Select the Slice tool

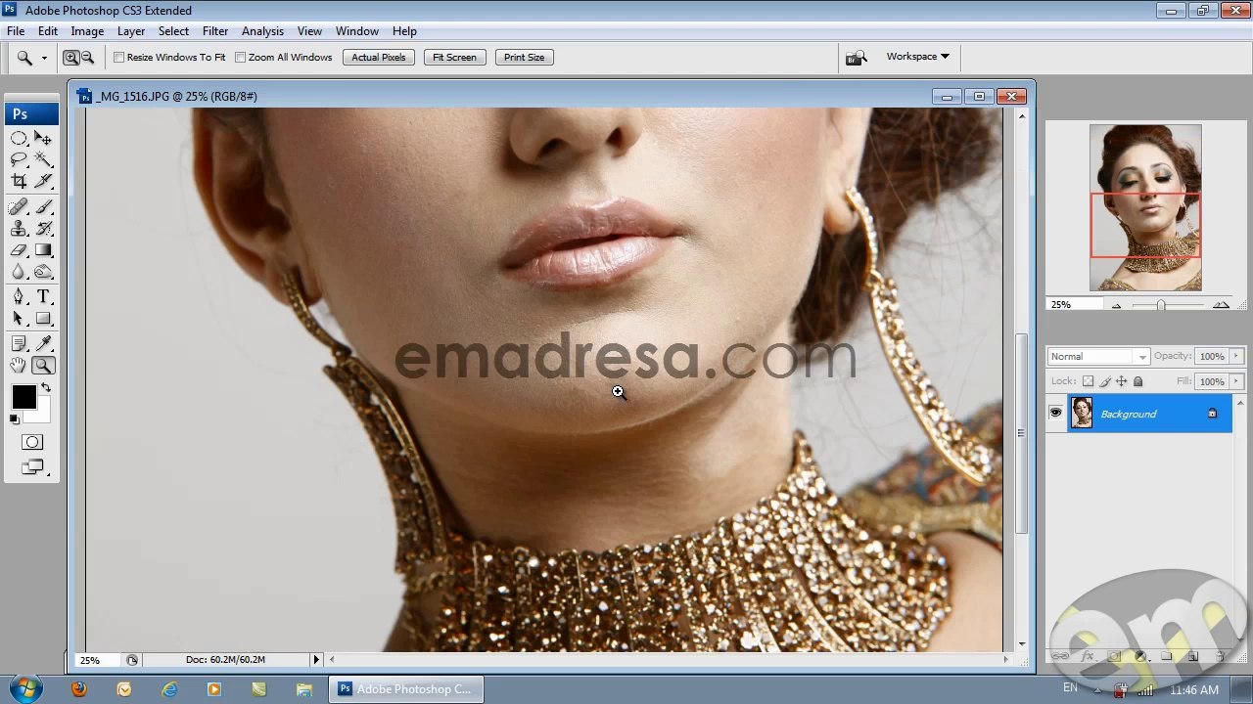tap(43, 181)
